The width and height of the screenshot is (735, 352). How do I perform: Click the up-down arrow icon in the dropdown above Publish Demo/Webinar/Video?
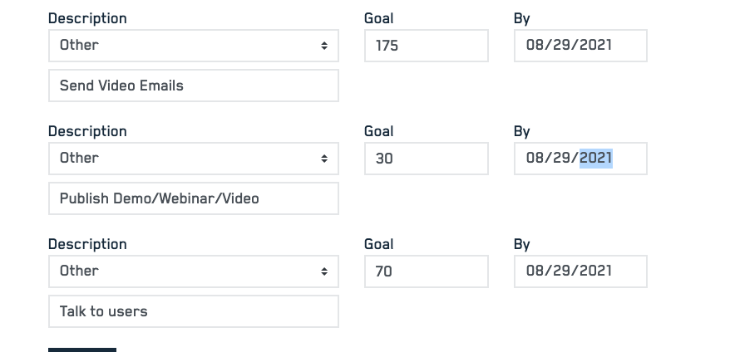[324, 159]
